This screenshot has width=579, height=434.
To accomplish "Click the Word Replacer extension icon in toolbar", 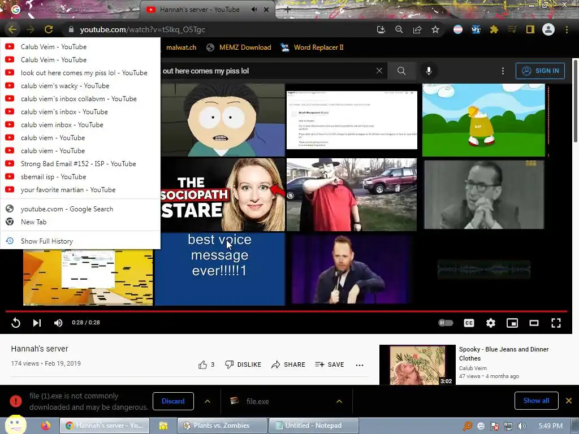I will tap(476, 29).
